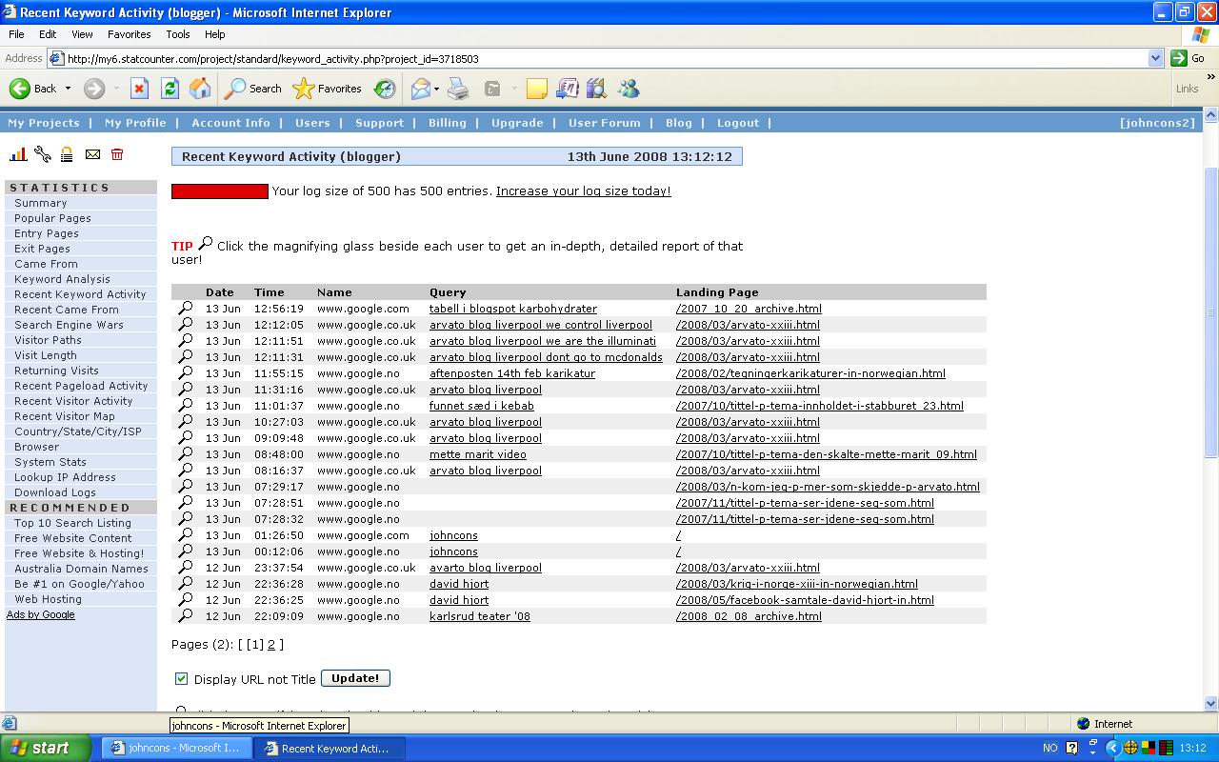1219x762 pixels.
Task: Click Logout in the navigation bar
Action: click(738, 123)
